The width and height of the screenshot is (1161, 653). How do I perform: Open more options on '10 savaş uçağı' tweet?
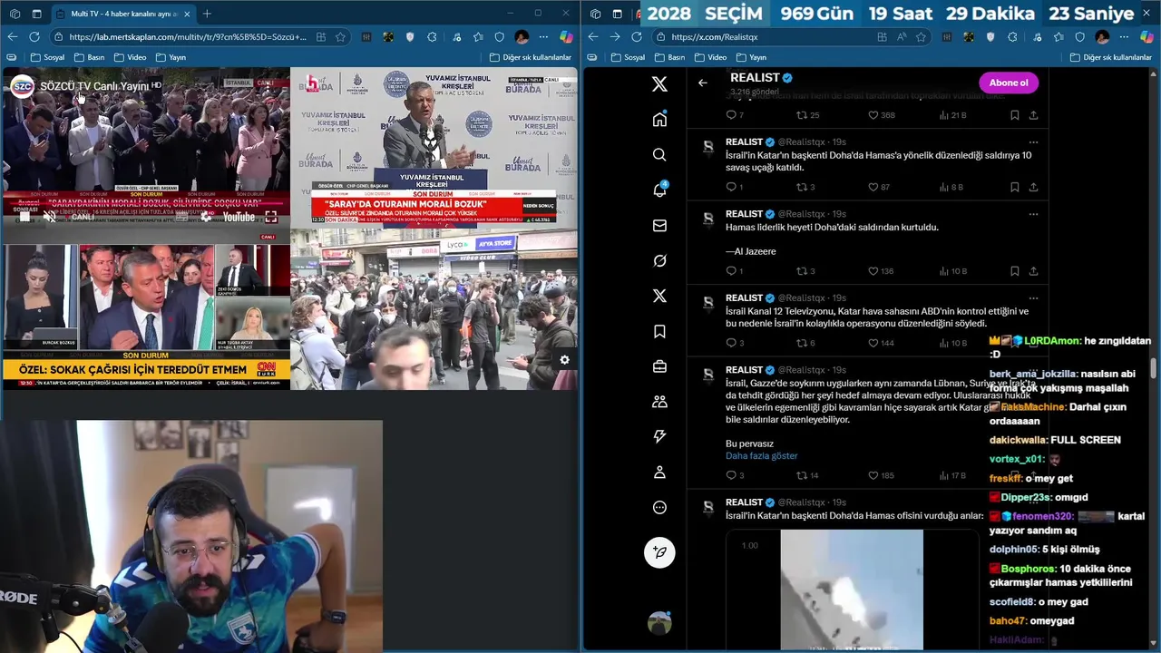pyautogui.click(x=1033, y=142)
